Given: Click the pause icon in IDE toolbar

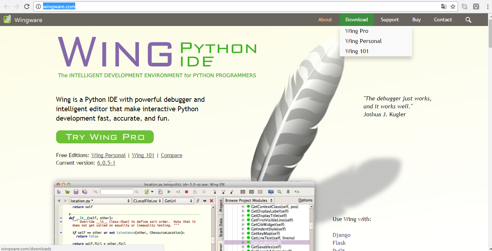Looking at the screenshot, I should point(204,192).
